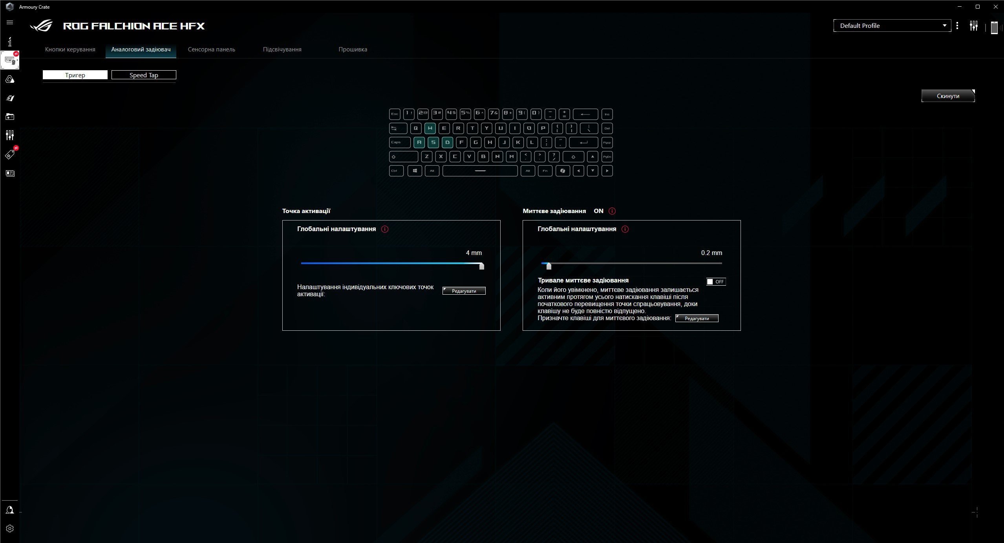Open the Прошивка tab

(353, 49)
